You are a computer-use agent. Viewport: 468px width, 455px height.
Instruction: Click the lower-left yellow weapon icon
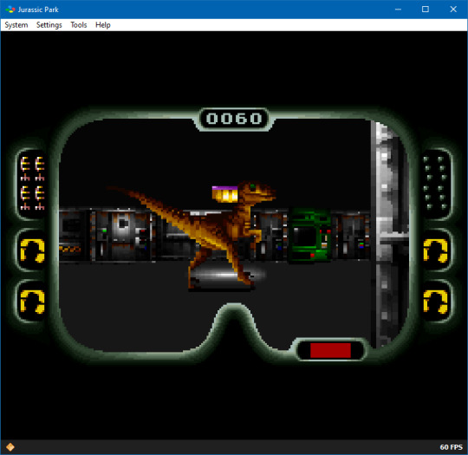(33, 302)
